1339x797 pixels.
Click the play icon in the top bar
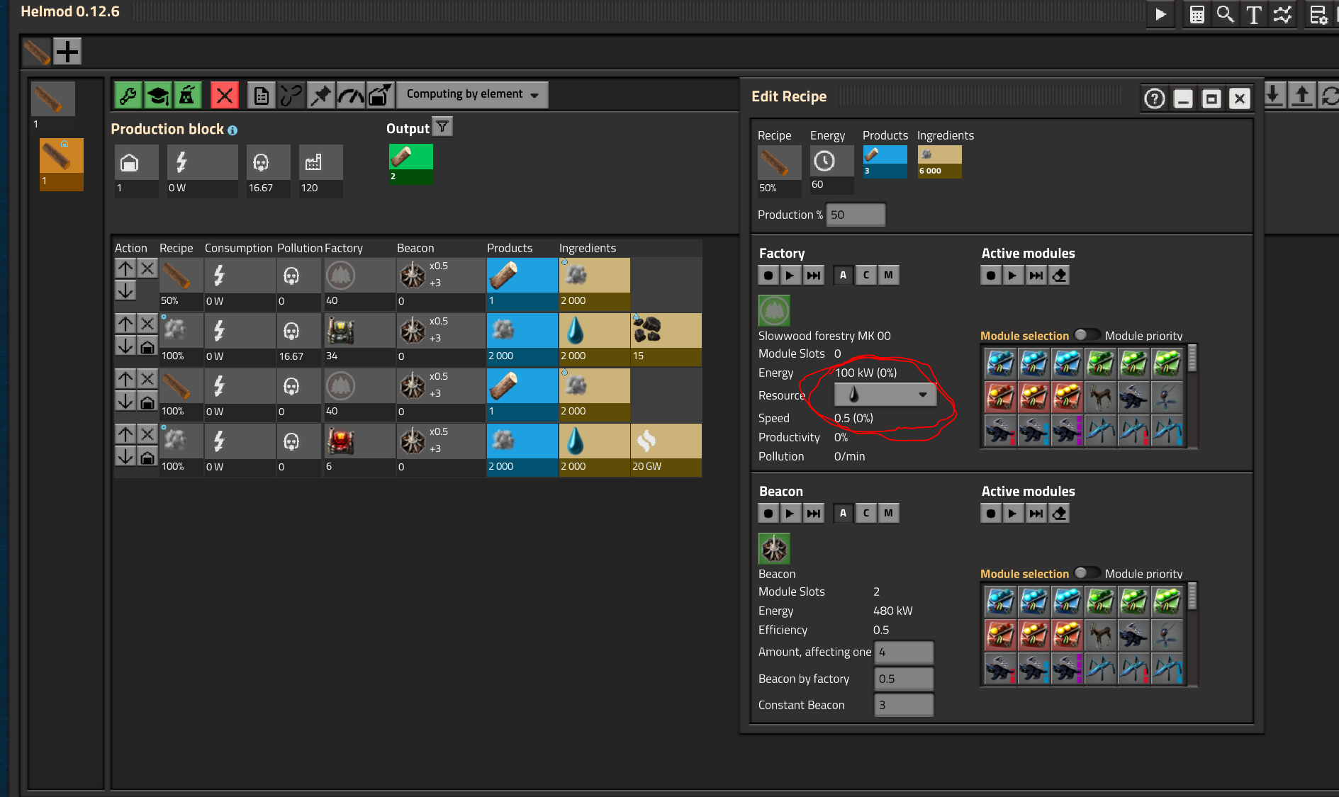click(x=1160, y=14)
